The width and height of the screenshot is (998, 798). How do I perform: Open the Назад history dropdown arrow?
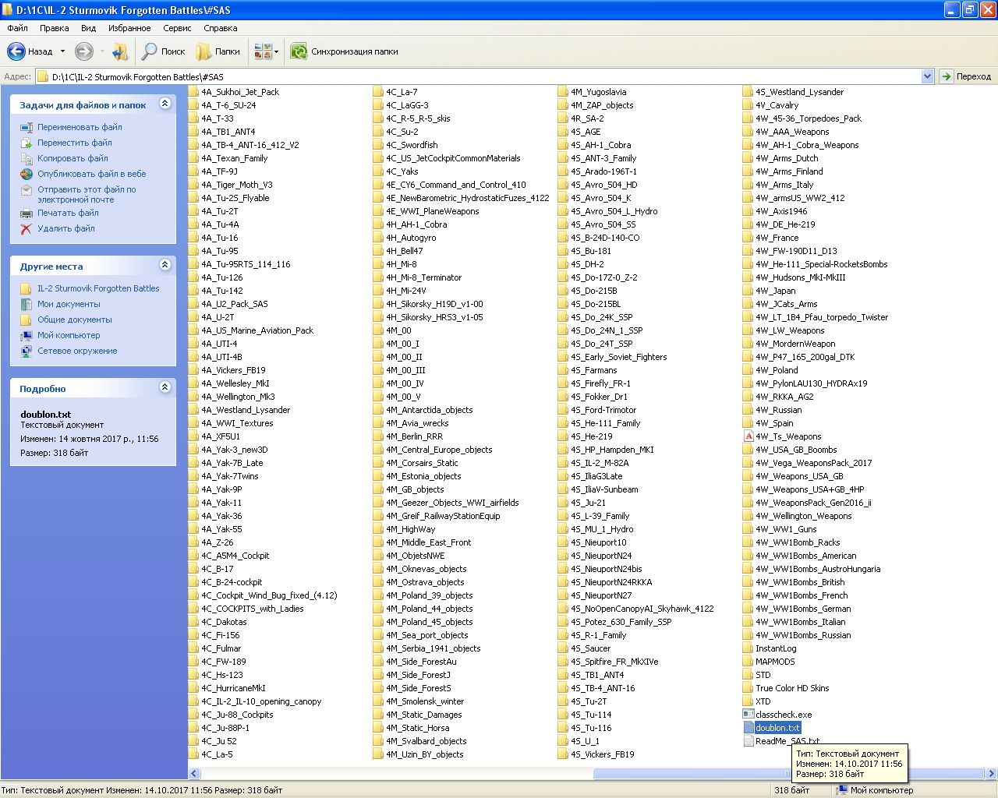[63, 51]
